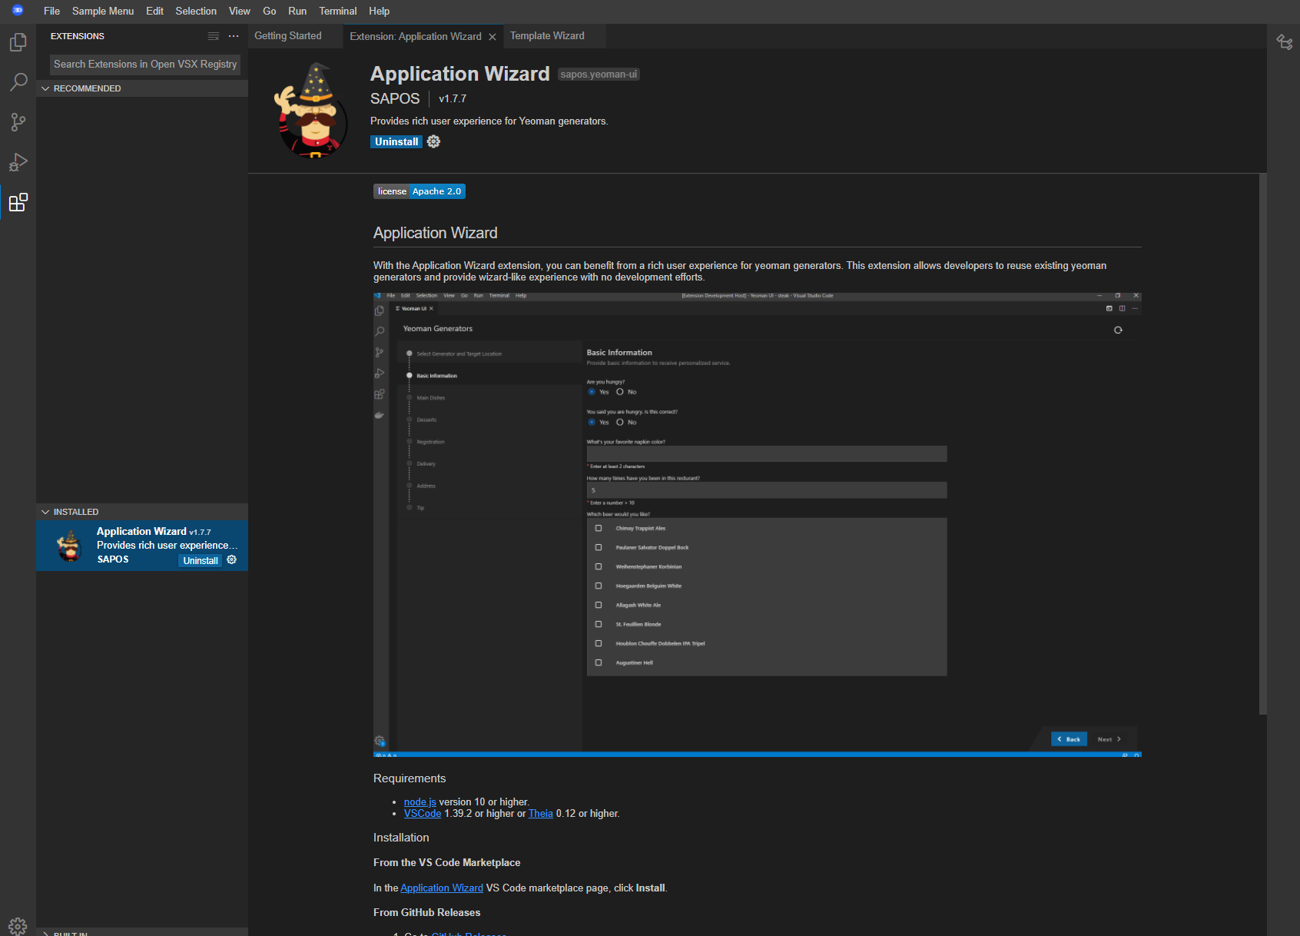This screenshot has width=1300, height=936.
Task: Clear extensions search results icon
Action: [214, 36]
